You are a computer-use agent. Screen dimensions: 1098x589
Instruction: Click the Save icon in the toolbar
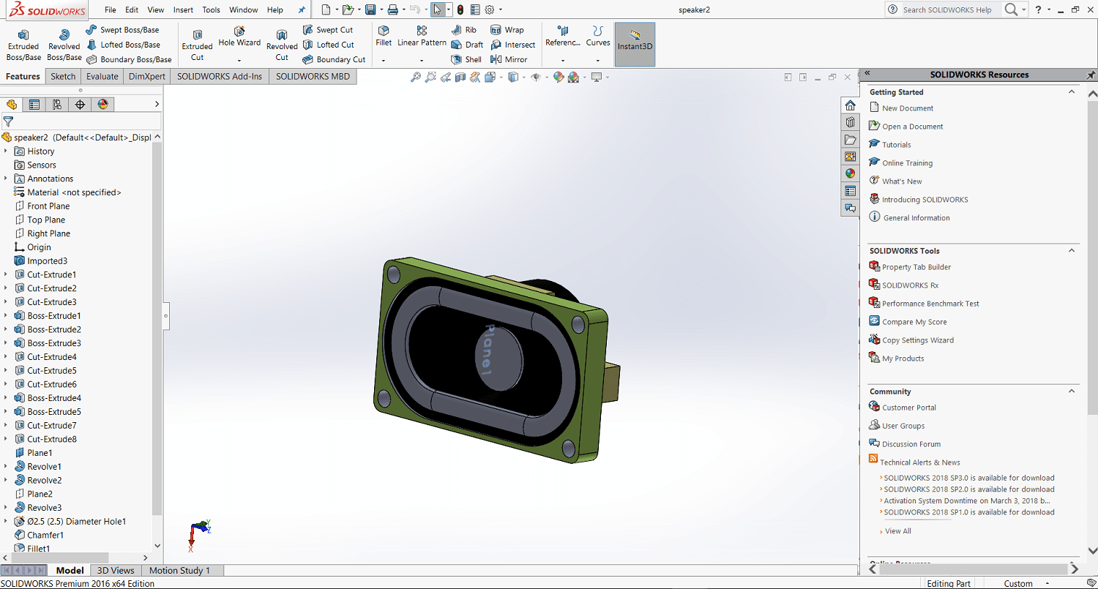(x=370, y=10)
